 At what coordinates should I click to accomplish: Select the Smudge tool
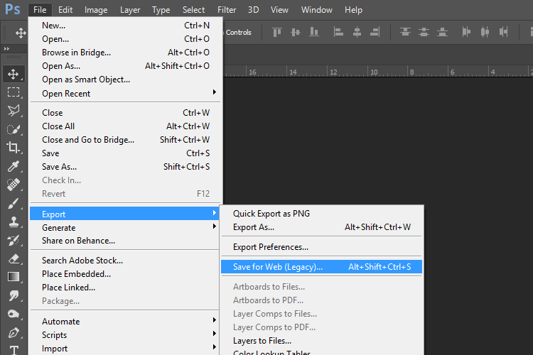point(14,295)
